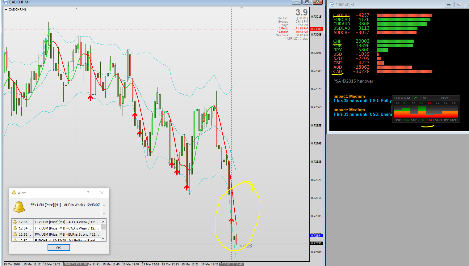Click the news line 'until USD: Unem'
Viewport: 469px width, 266px height.
click(362, 114)
